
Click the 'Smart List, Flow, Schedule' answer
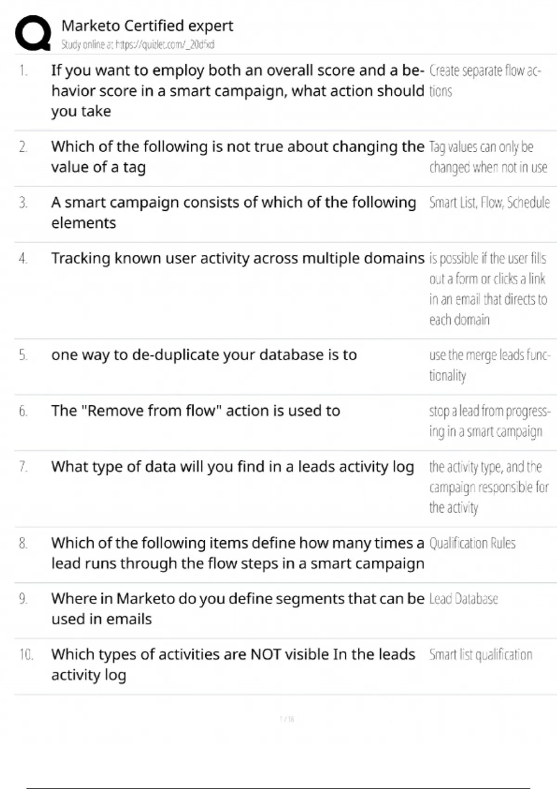click(x=489, y=203)
